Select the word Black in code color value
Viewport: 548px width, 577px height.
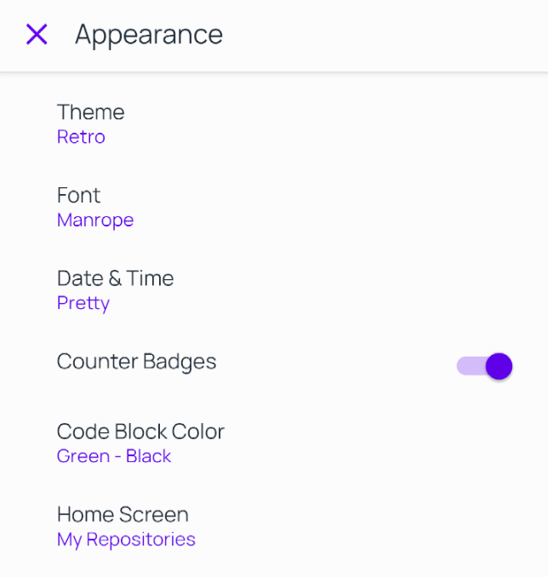click(x=148, y=456)
